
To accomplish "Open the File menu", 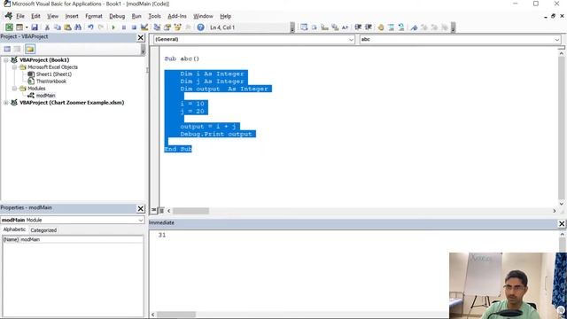I will tap(20, 16).
